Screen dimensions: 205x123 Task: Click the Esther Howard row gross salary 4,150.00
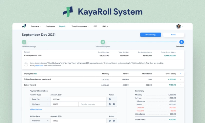[172, 85]
